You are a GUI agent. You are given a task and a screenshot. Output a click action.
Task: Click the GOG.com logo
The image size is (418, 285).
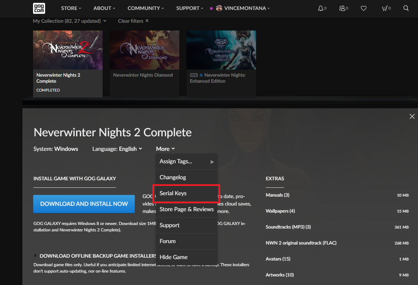click(39, 8)
